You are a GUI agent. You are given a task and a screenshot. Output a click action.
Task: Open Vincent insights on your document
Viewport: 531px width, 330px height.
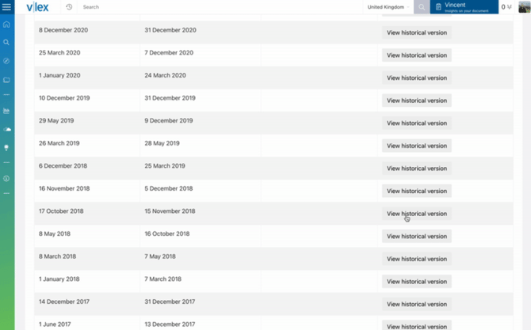pyautogui.click(x=464, y=7)
